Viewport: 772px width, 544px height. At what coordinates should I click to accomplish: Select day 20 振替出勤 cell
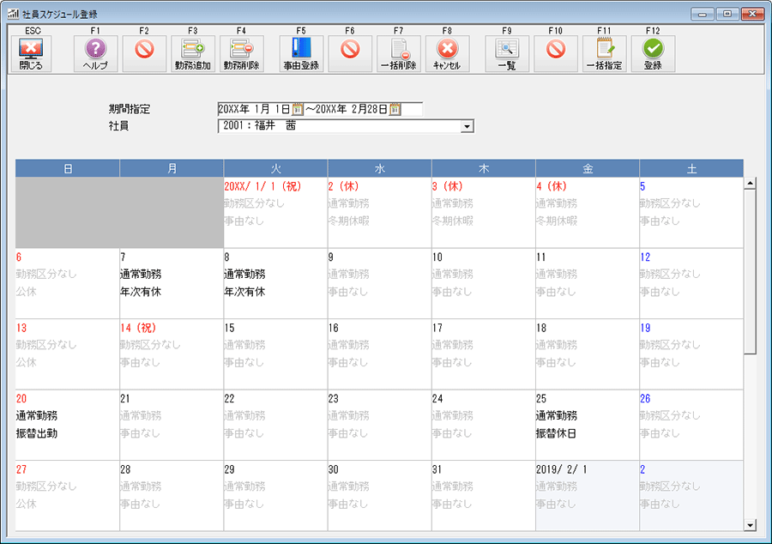click(x=68, y=426)
